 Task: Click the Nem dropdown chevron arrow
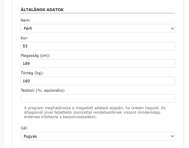pyautogui.click(x=172, y=28)
